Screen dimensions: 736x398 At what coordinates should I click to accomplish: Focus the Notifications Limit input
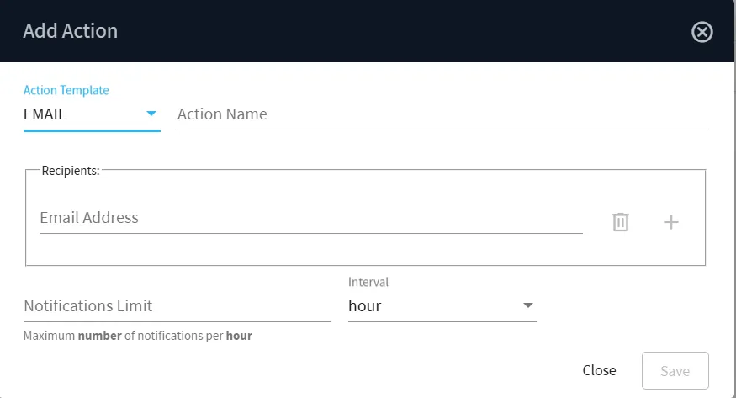pos(177,306)
